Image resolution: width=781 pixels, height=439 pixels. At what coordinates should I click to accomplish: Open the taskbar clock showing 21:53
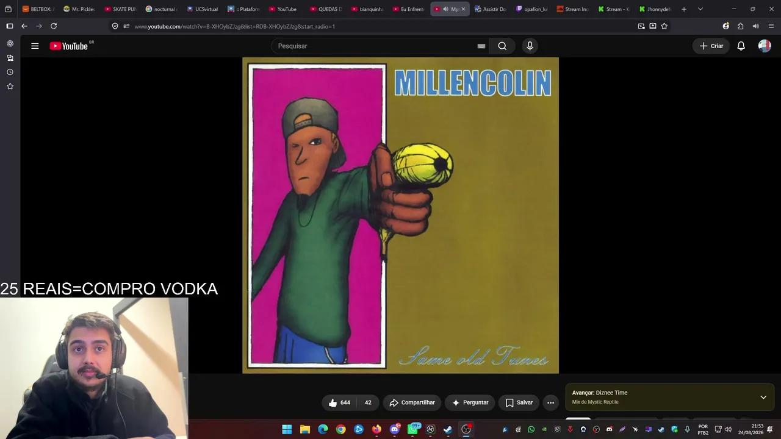(x=750, y=429)
